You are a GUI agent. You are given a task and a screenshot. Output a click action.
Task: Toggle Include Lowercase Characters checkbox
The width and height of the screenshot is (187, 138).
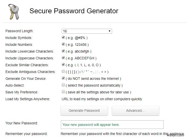pyautogui.click(x=63, y=51)
